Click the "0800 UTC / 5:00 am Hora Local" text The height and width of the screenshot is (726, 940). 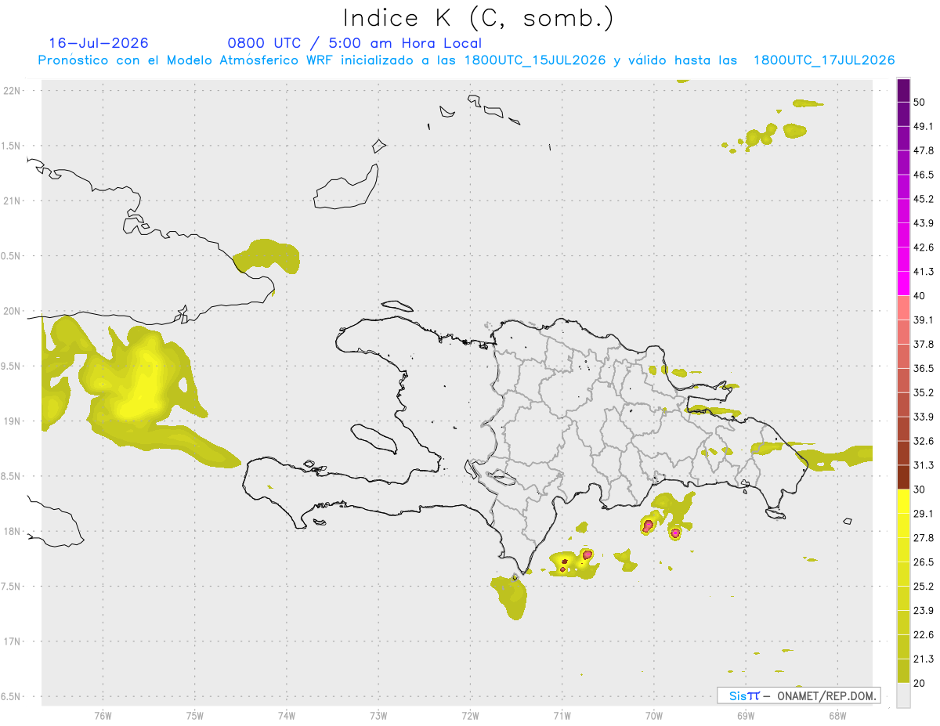355,43
